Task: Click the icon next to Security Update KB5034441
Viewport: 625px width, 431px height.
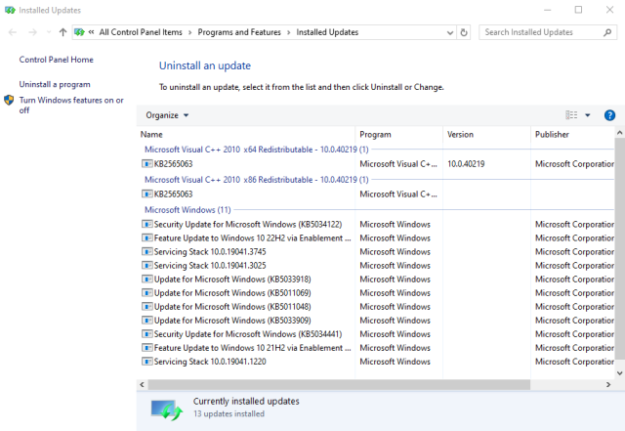Action: click(x=147, y=334)
